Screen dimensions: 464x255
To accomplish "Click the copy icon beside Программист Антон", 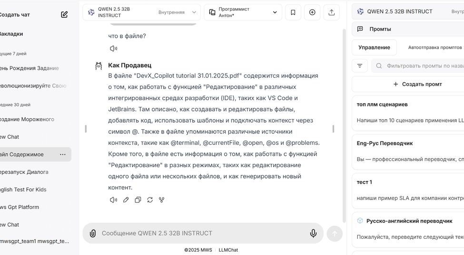I will pos(212,12).
